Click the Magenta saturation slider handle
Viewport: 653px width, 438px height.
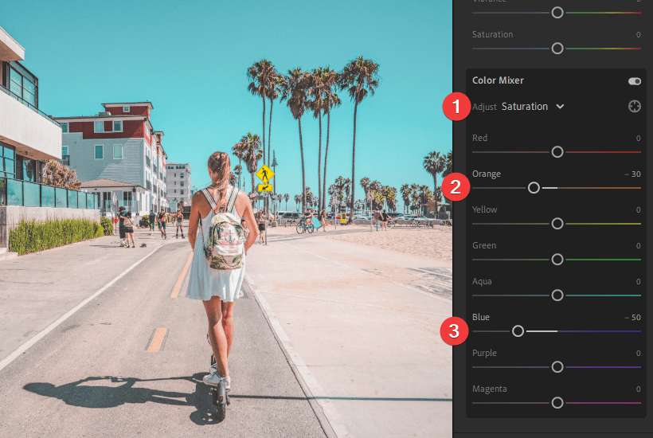pyautogui.click(x=557, y=403)
